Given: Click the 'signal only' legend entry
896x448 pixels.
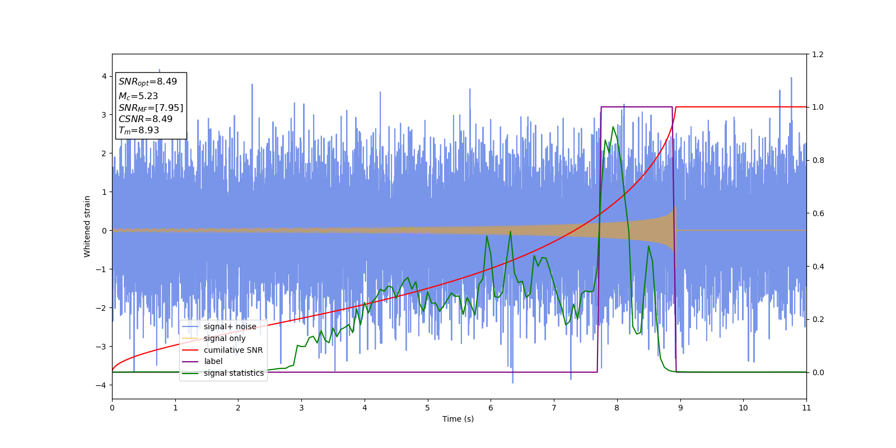Looking at the screenshot, I should 225,338.
